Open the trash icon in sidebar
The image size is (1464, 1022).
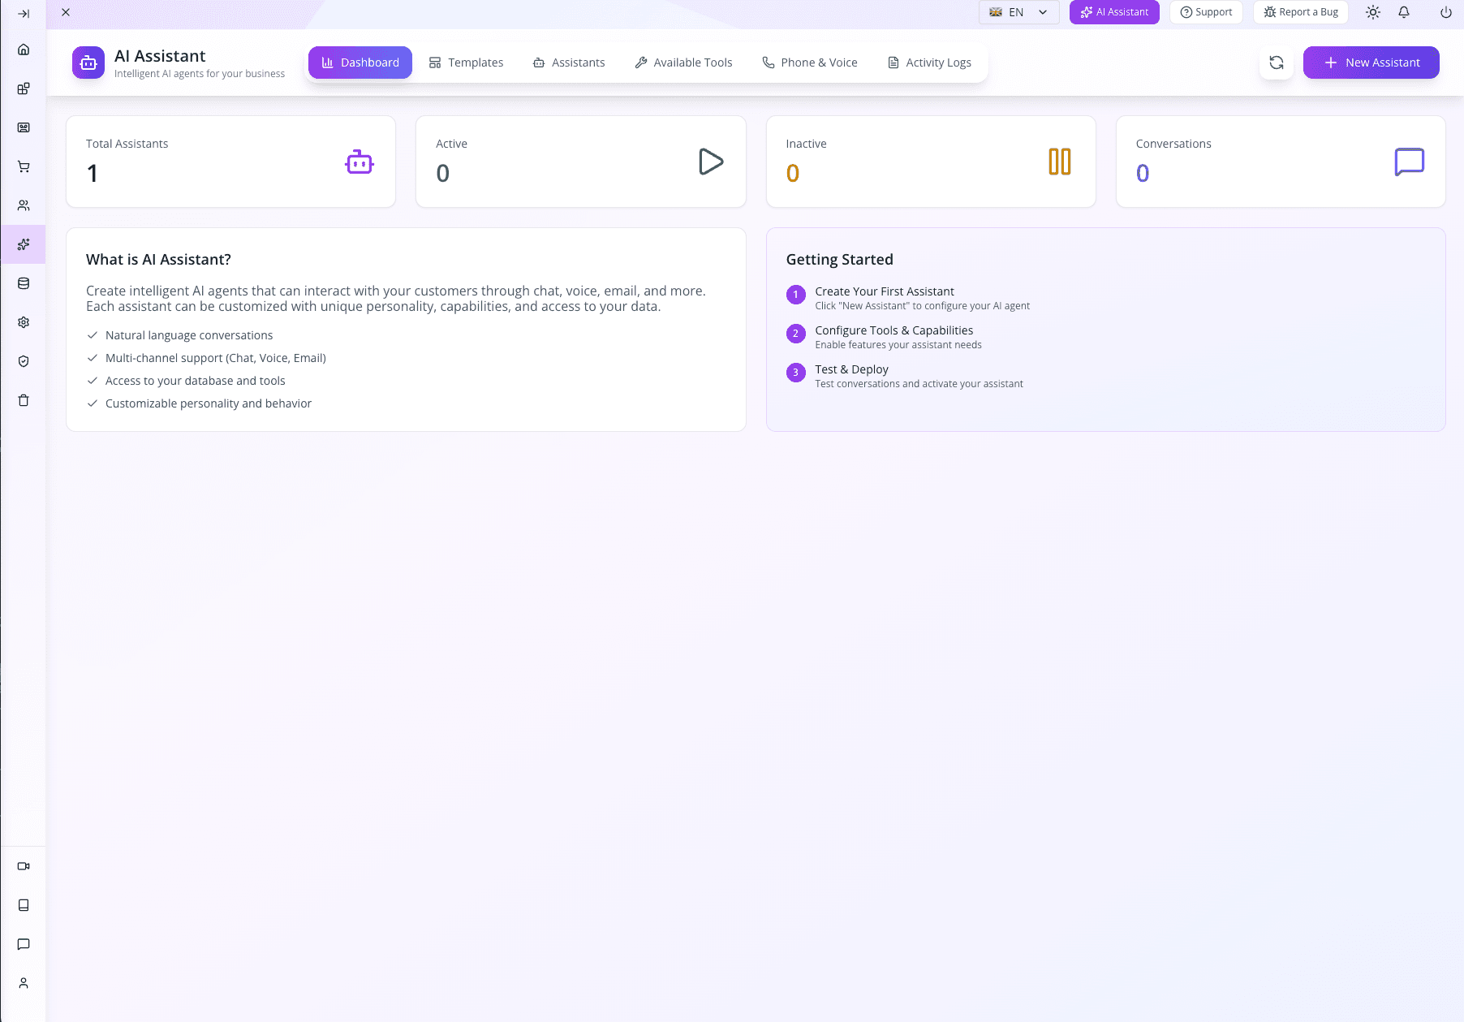(24, 400)
